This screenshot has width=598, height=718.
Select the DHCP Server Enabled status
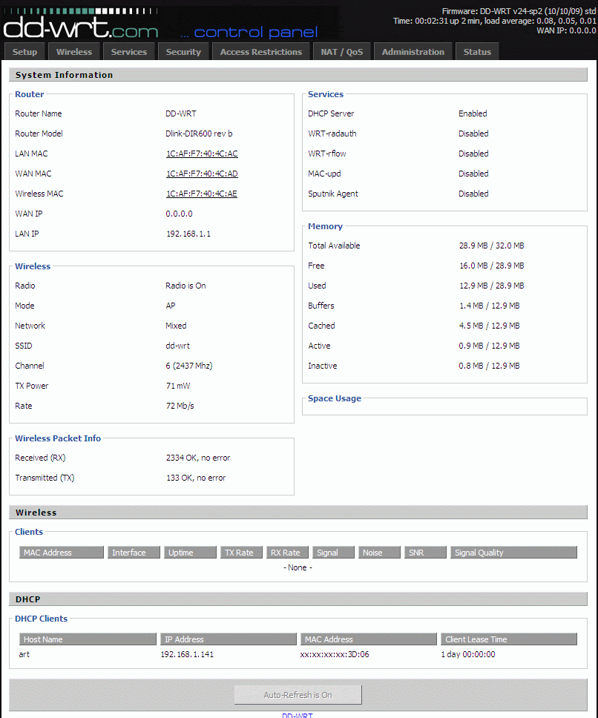(473, 113)
